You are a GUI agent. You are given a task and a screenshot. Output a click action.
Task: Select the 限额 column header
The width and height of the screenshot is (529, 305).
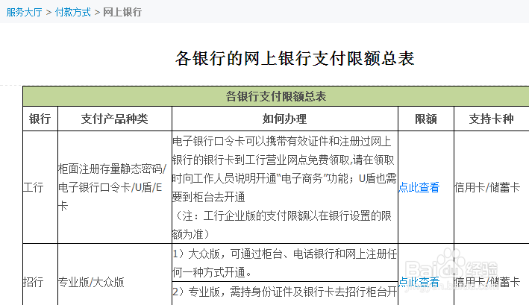tap(426, 119)
